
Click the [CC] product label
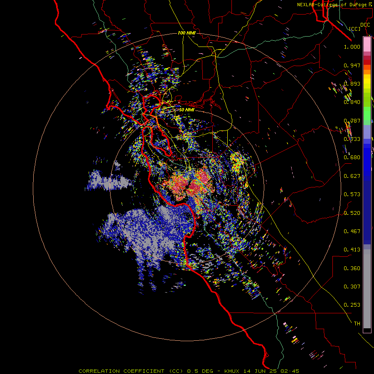click(x=354, y=29)
